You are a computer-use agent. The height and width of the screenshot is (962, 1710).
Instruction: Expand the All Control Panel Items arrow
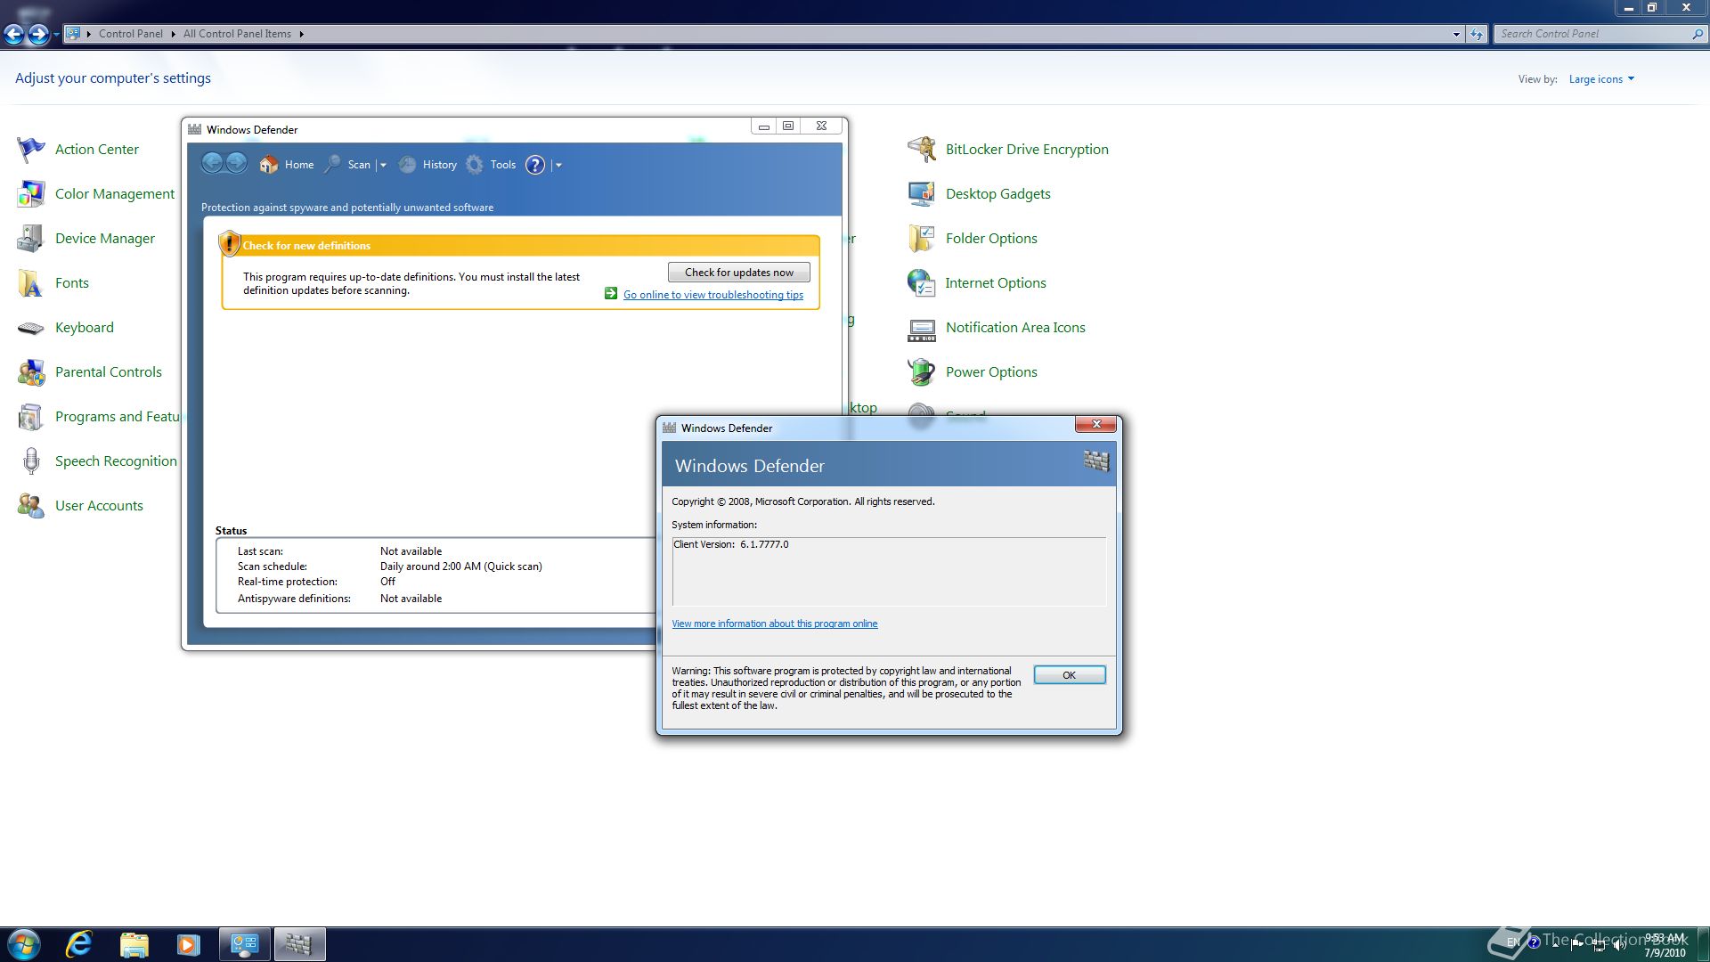coord(301,34)
